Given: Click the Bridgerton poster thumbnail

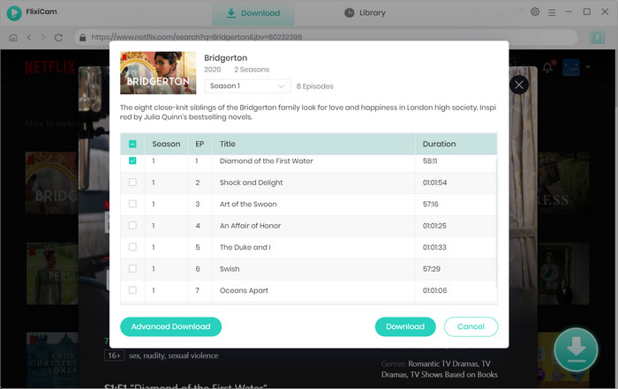Looking at the screenshot, I should [x=158, y=73].
